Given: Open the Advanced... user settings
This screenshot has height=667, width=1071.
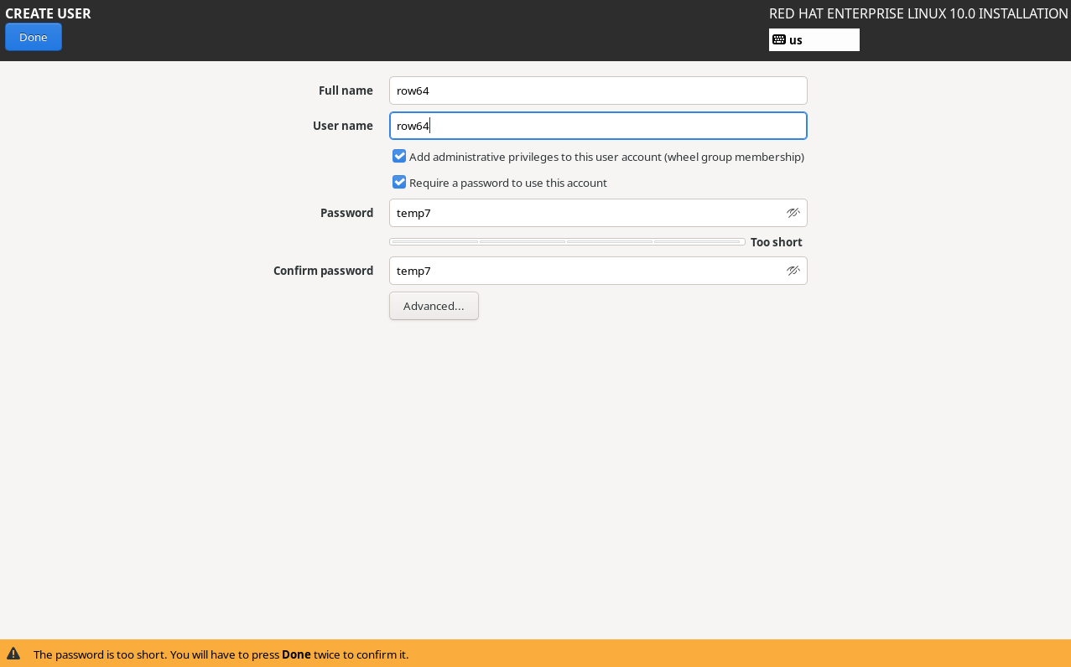Looking at the screenshot, I should pos(434,306).
